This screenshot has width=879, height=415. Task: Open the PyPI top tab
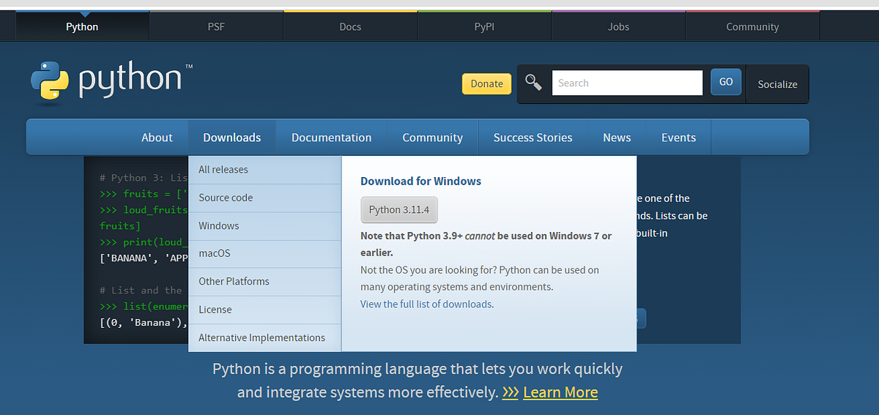tap(484, 26)
